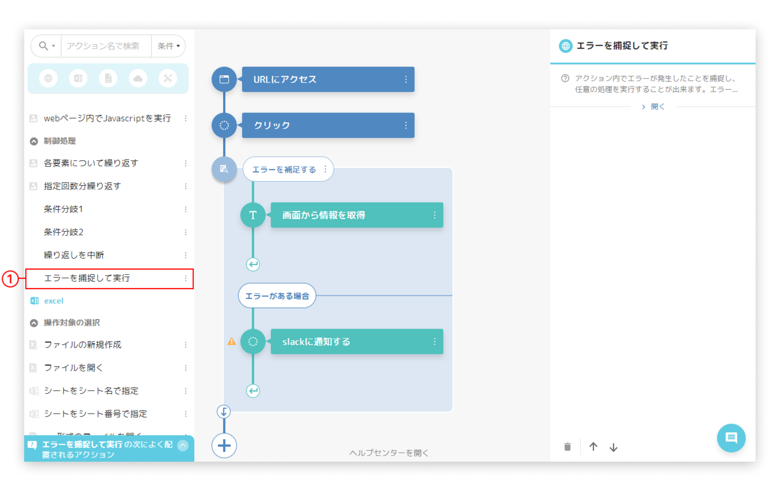Open menu of URLにアクセス step
Image resolution: width=778 pixels, height=491 pixels.
(406, 80)
